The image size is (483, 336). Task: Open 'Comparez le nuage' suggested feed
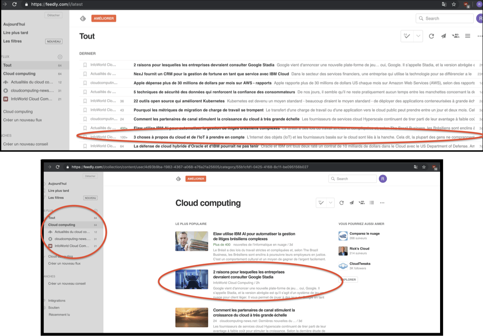click(364, 234)
